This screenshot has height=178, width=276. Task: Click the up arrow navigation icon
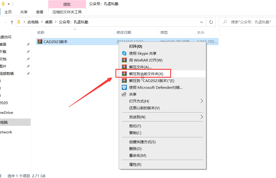click(x=12, y=22)
